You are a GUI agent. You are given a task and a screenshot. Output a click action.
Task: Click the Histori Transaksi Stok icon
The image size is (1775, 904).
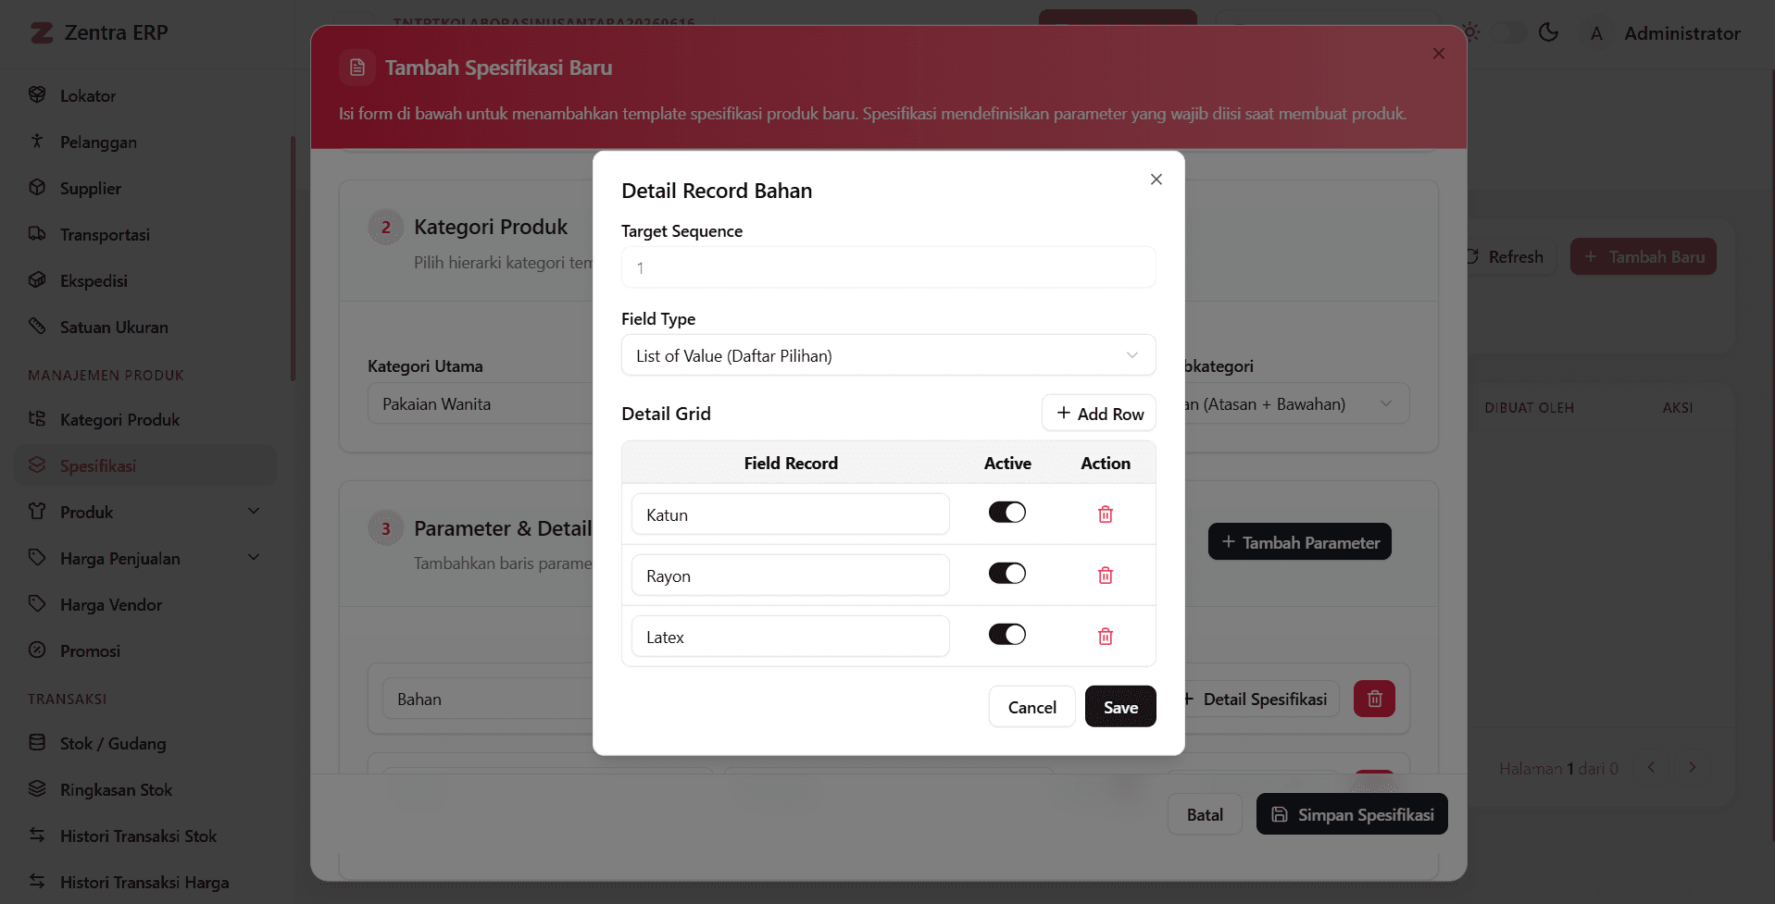pyautogui.click(x=37, y=835)
